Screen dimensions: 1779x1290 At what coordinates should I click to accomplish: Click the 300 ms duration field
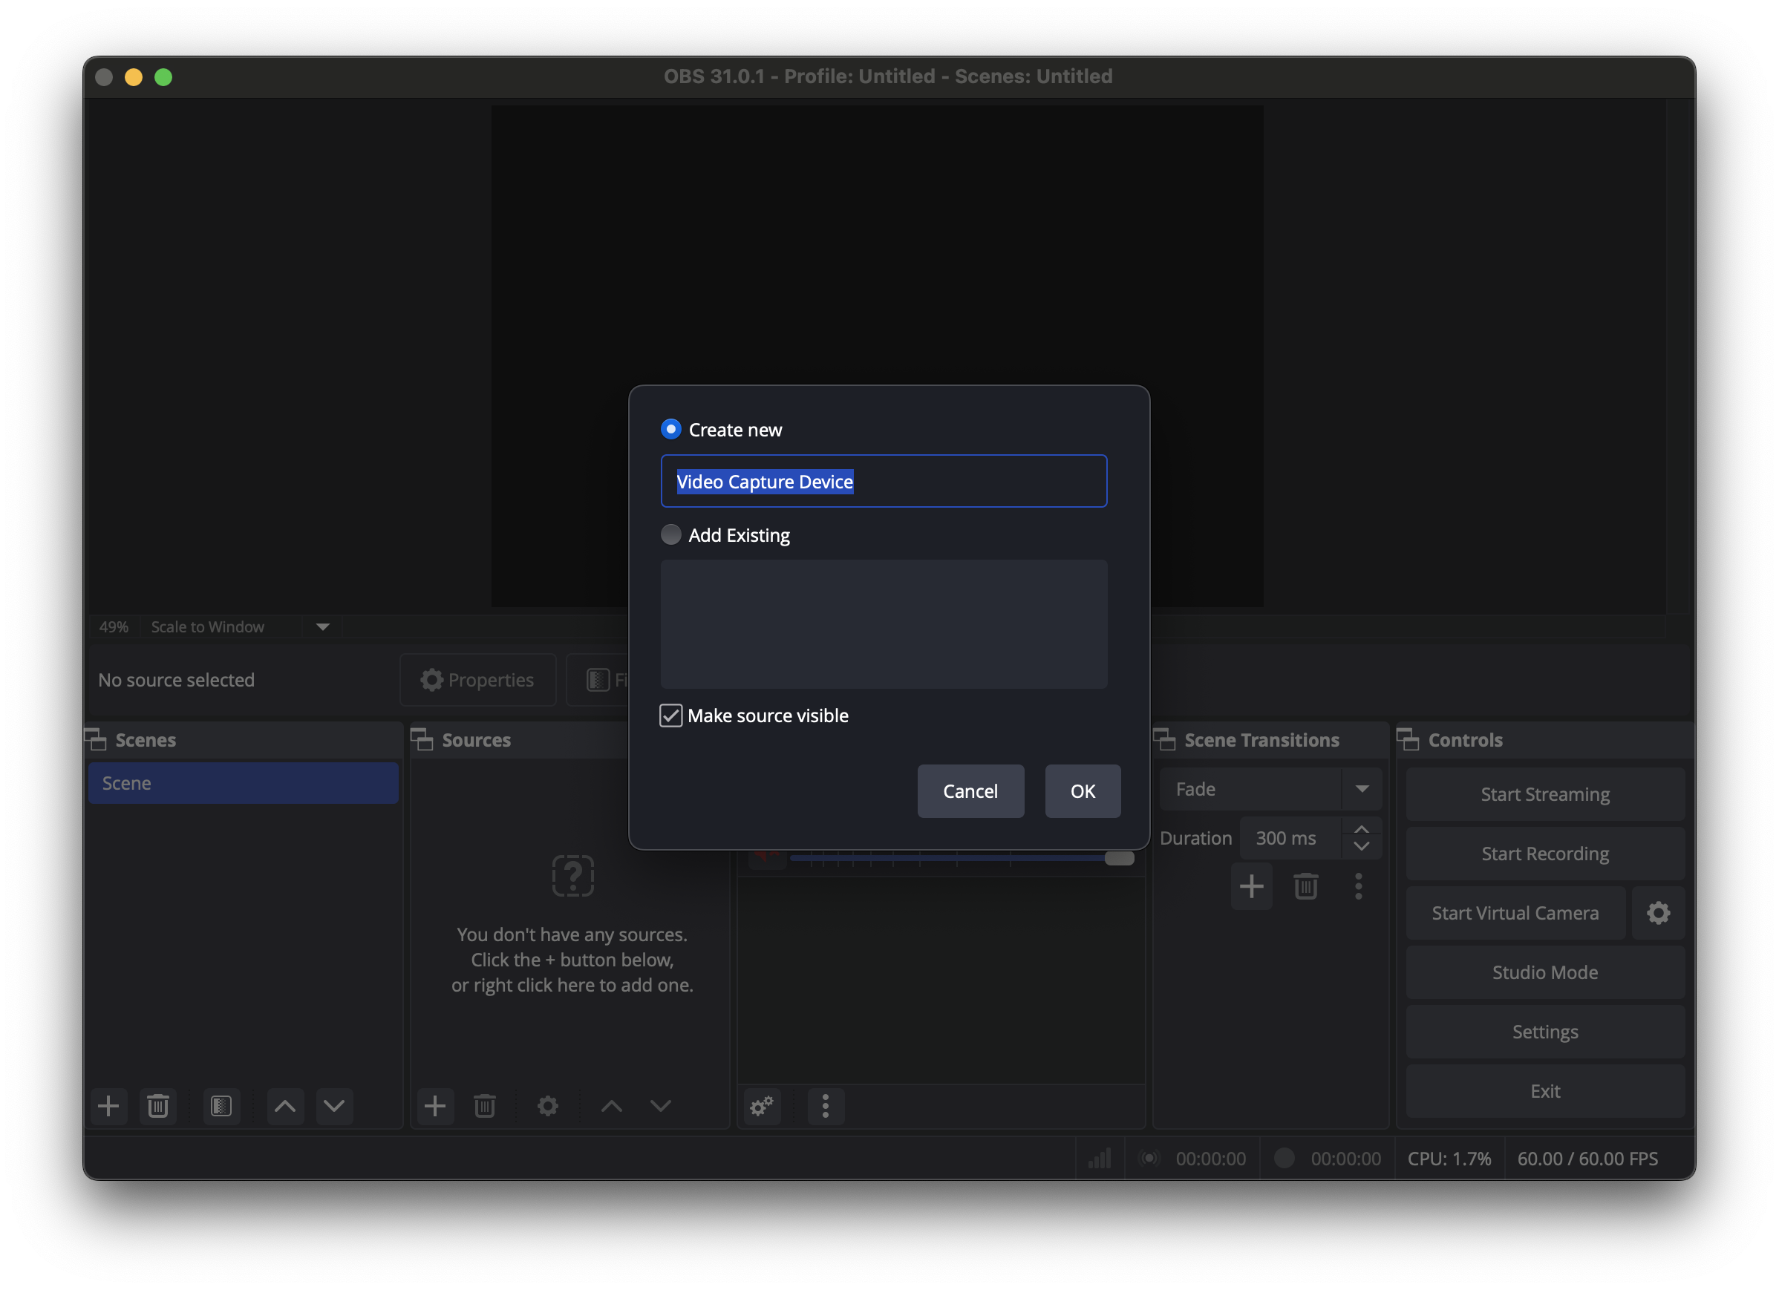click(x=1292, y=838)
